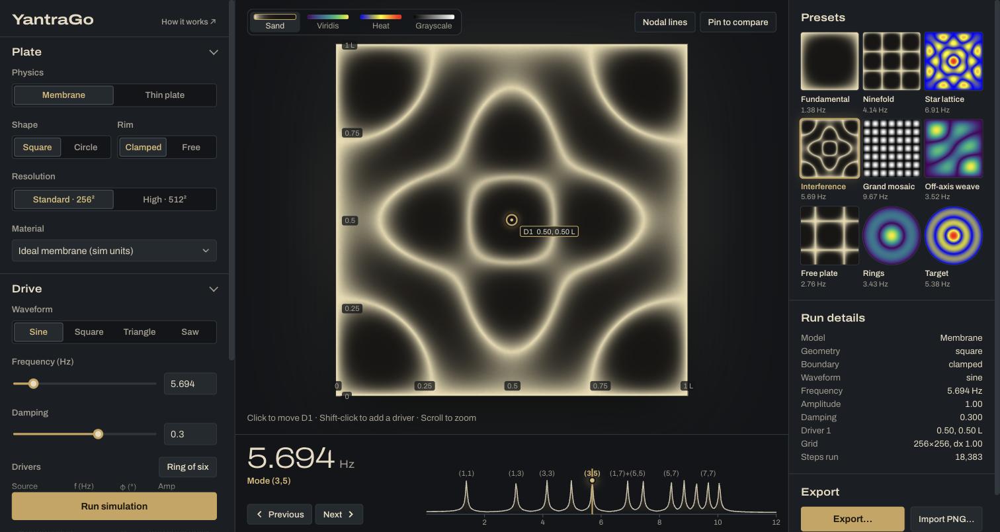
Task: Collapse the Plate section chevron
Action: (x=214, y=52)
